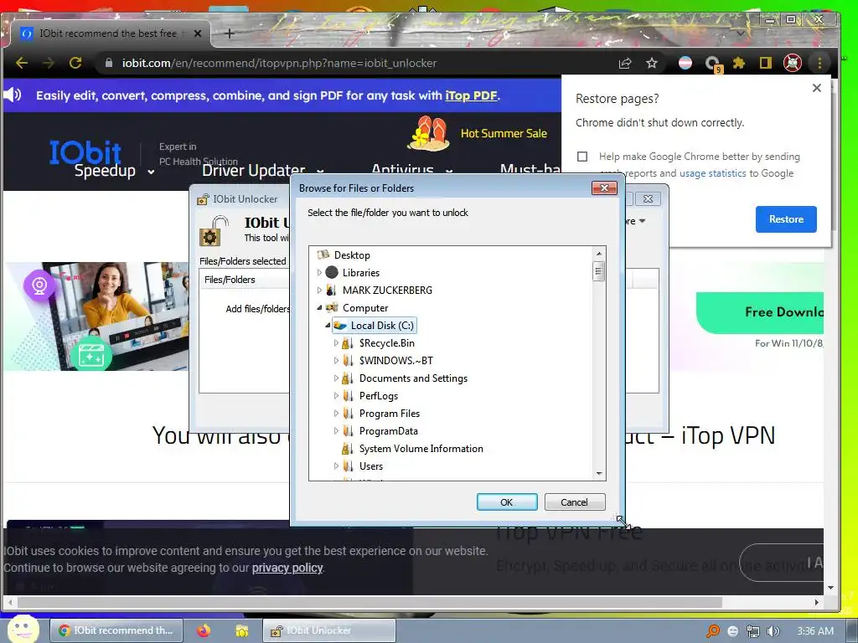
Task: Click the Start button orb
Action: pyautogui.click(x=23, y=629)
